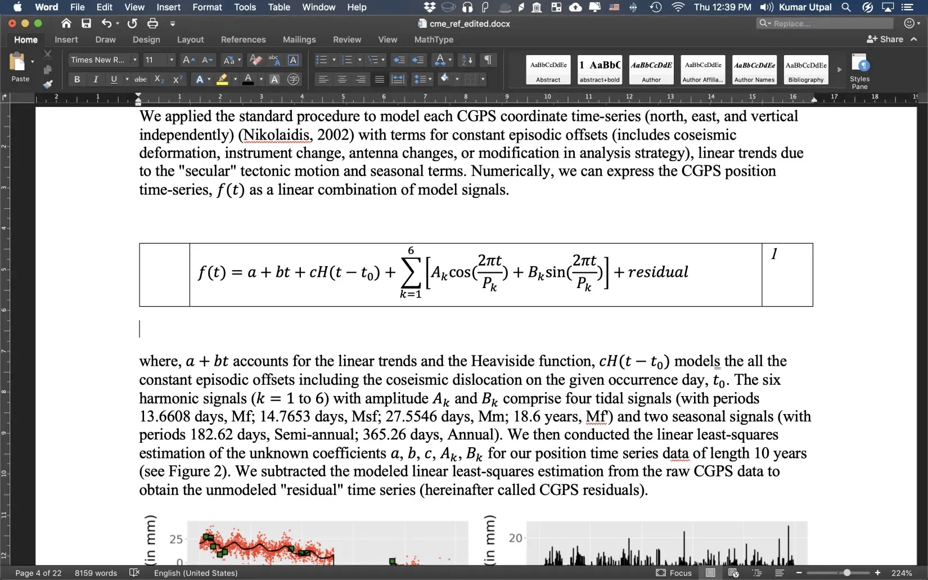Screen dimensions: 928x580
Task: Open the Table menu in menu bar
Action: click(x=279, y=7)
